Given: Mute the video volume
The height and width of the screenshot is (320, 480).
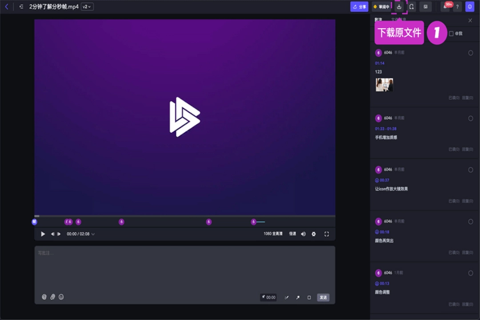Looking at the screenshot, I should tap(303, 234).
